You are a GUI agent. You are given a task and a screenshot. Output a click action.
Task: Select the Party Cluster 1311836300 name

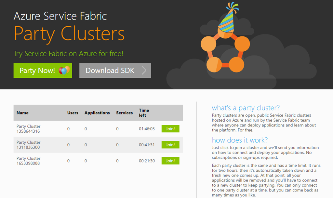(29, 145)
